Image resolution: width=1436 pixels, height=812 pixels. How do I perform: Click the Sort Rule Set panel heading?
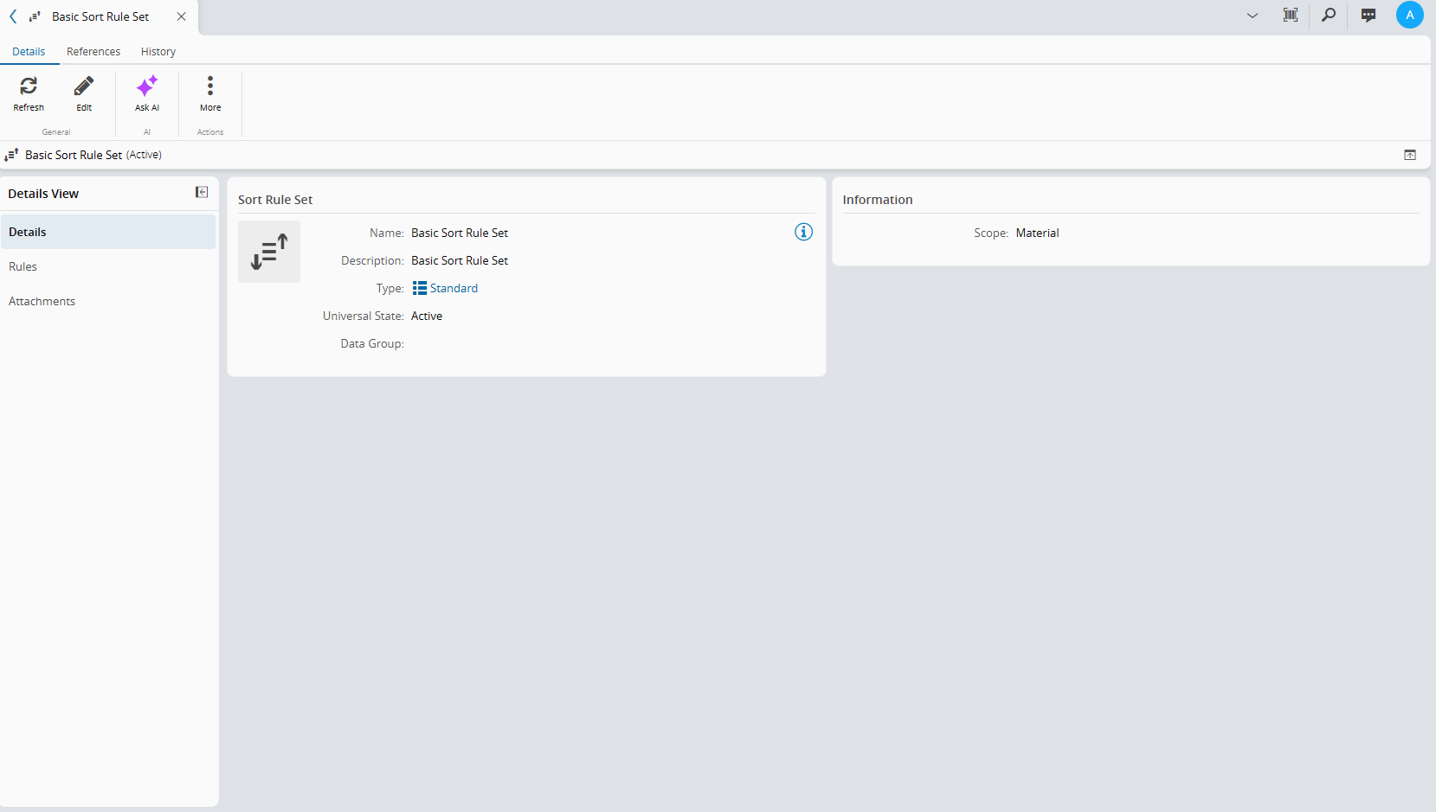click(275, 200)
